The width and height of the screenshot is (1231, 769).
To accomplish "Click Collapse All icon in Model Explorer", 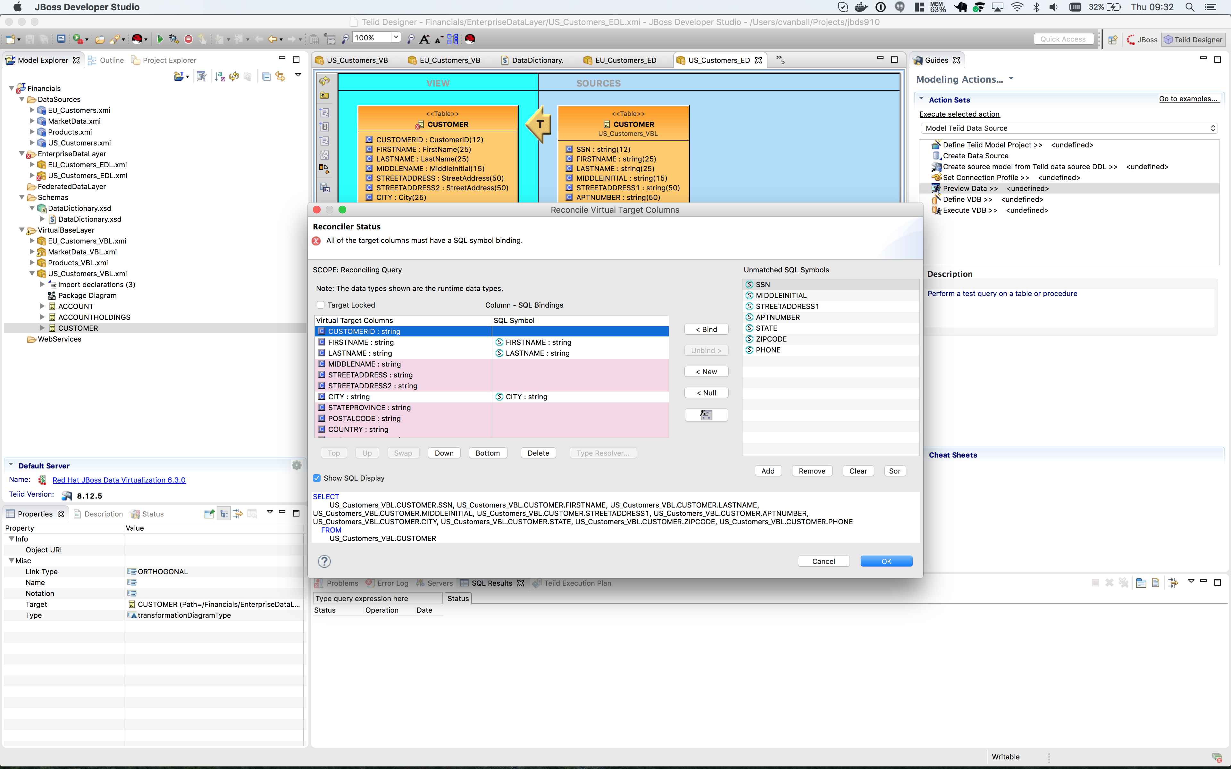I will pos(266,76).
